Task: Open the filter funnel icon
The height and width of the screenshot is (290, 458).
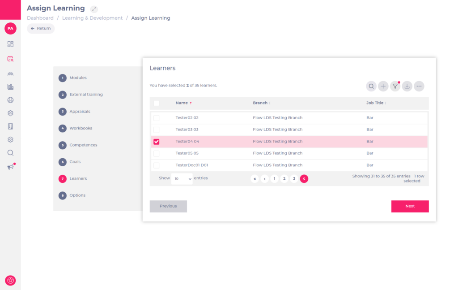Action: 395,87
